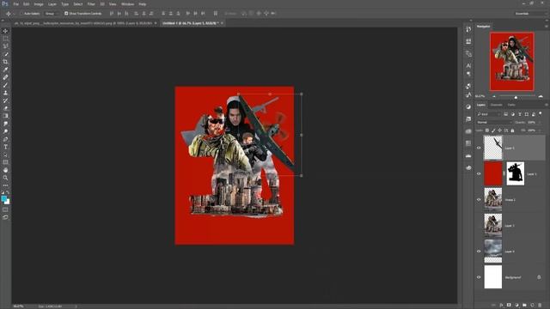The image size is (550, 309).
Task: Toggle visibility of the clouds layer
Action: (479, 251)
